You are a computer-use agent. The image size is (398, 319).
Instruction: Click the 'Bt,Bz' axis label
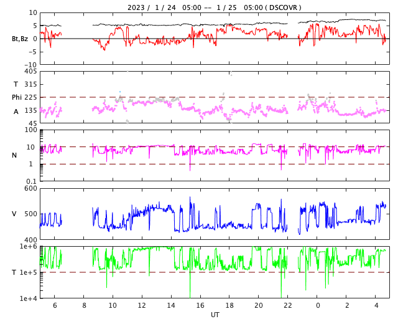click(x=20, y=39)
